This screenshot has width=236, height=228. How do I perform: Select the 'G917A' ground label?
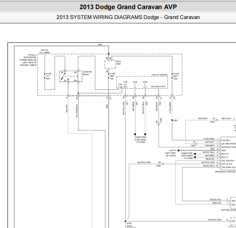[x=173, y=150]
